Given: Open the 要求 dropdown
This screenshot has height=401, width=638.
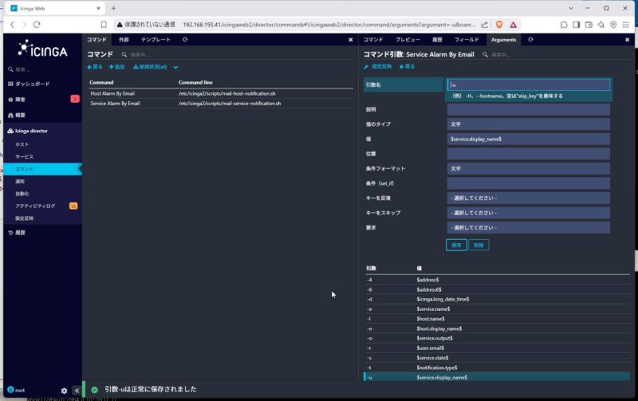Looking at the screenshot, I should coord(529,228).
